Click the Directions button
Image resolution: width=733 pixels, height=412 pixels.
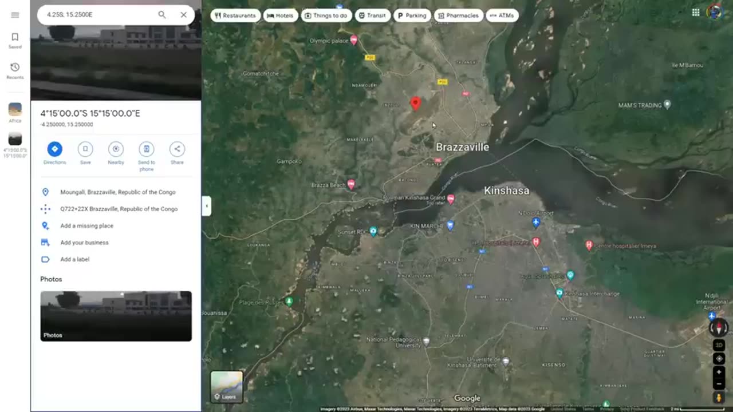pos(54,153)
